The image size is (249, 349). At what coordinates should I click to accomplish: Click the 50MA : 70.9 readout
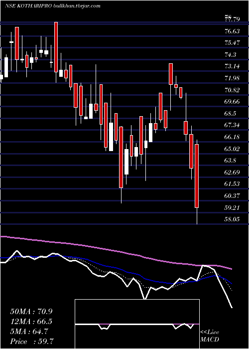coord(31,312)
